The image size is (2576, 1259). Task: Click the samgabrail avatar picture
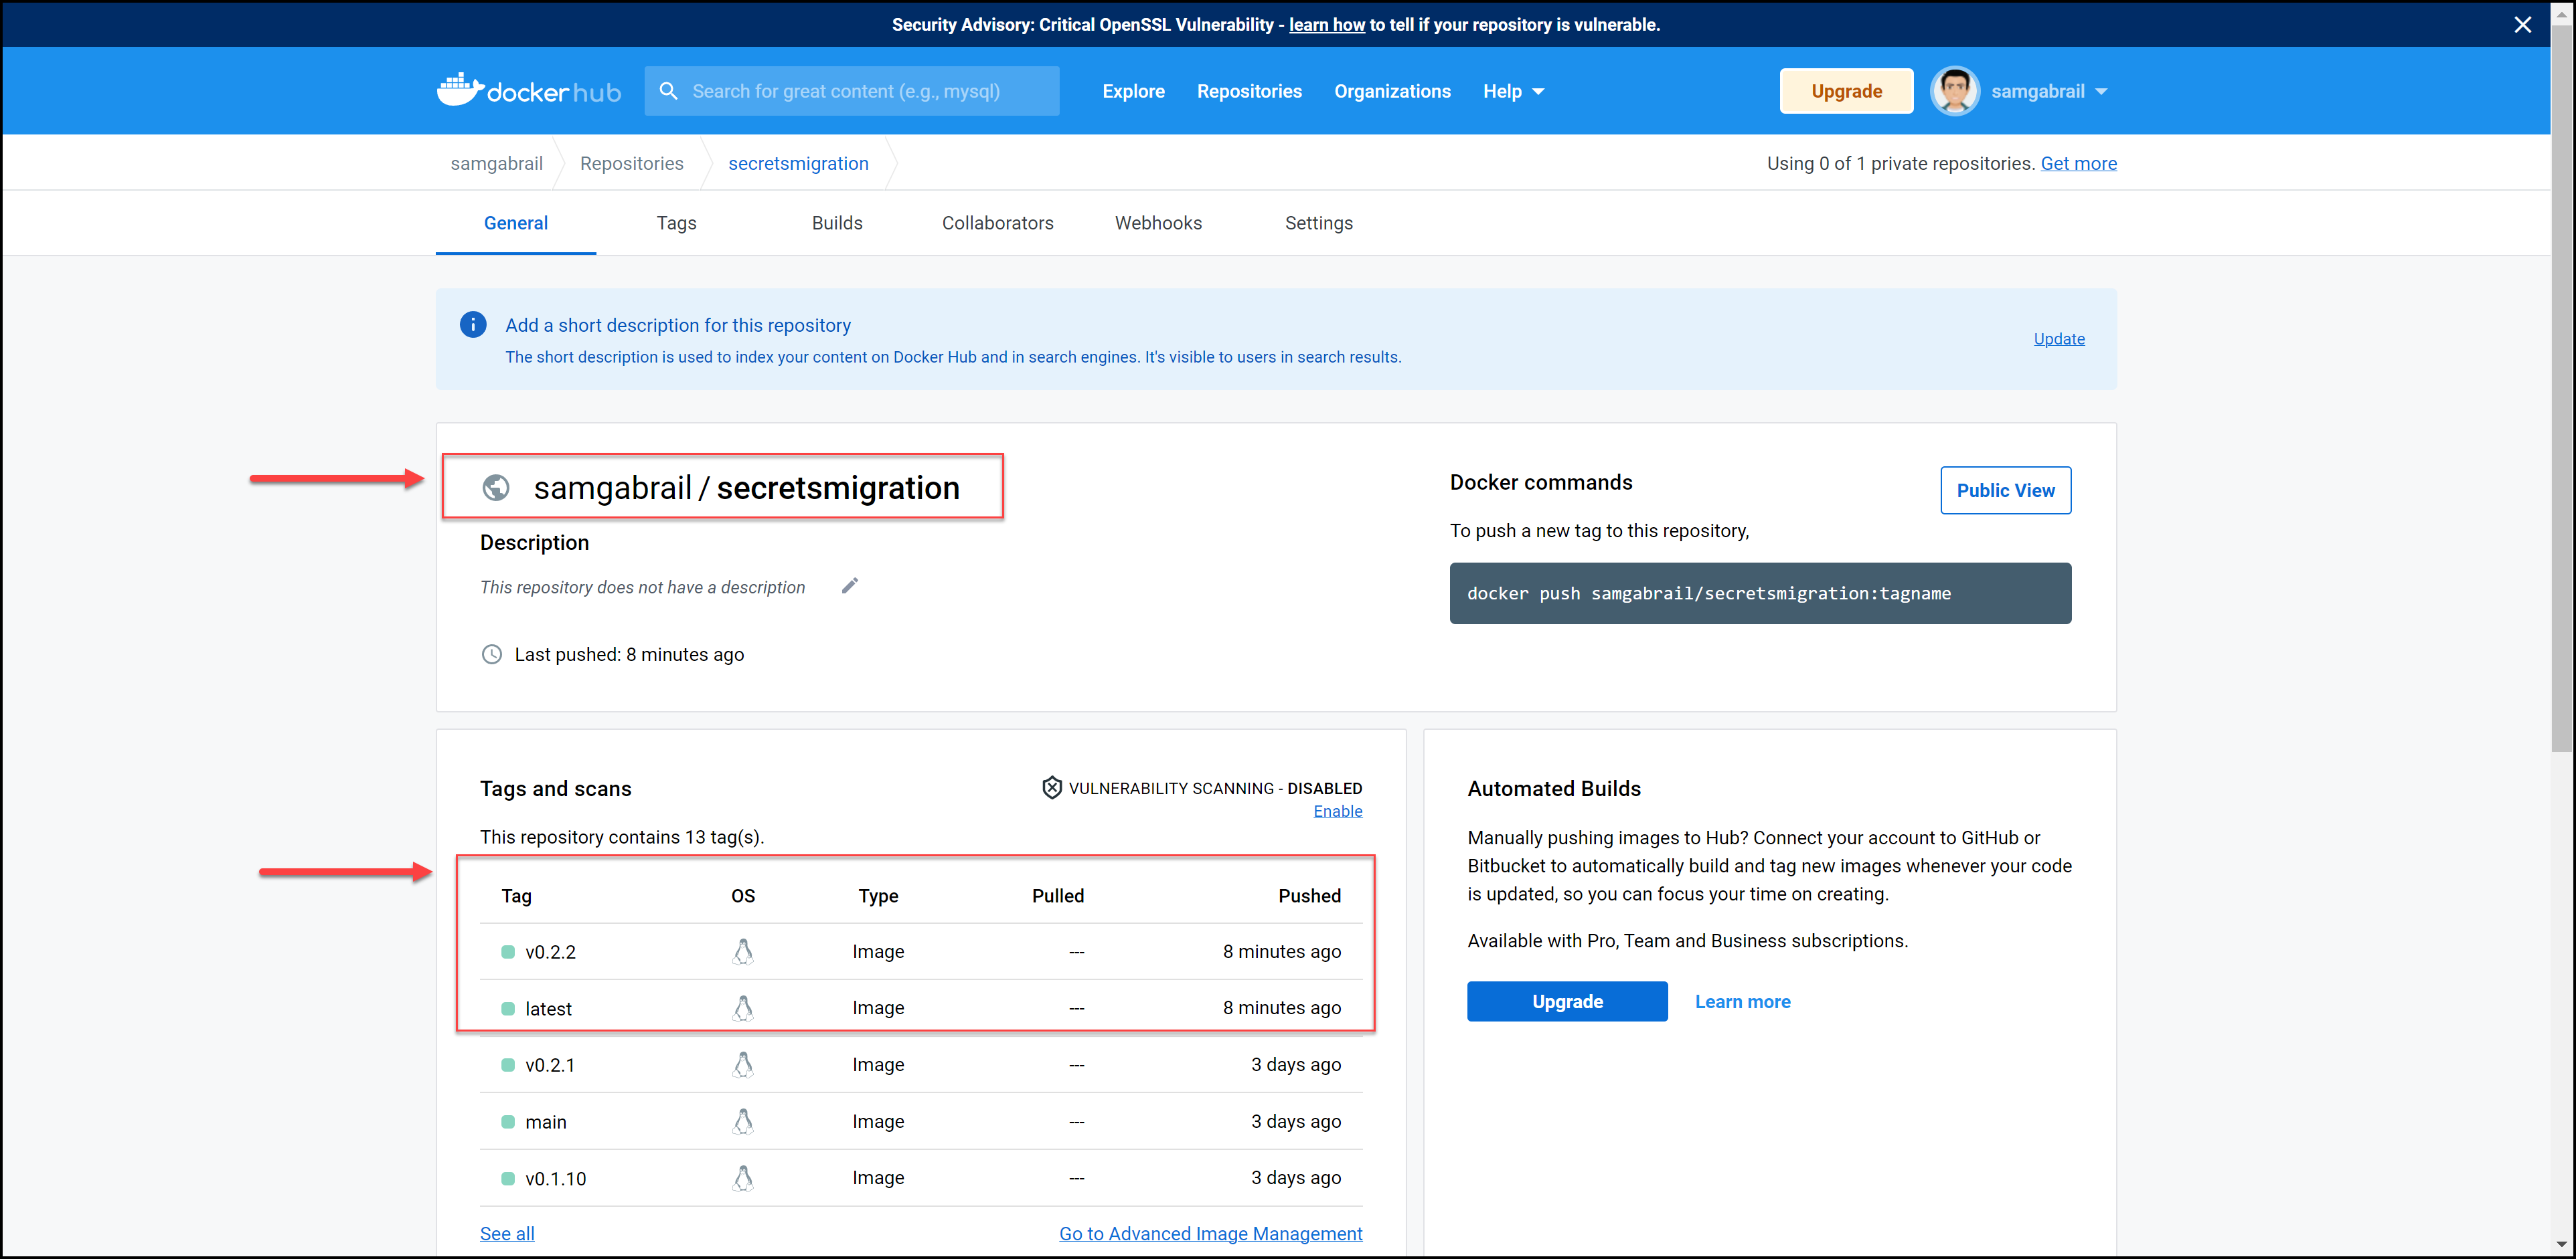[x=1955, y=90]
